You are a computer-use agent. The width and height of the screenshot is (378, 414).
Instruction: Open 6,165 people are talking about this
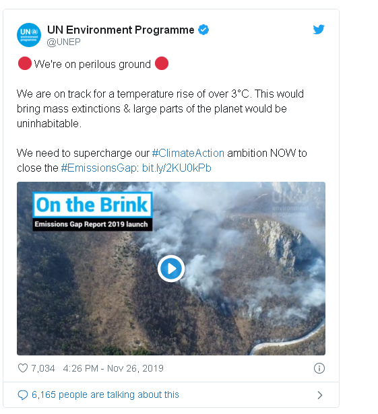tap(105, 394)
